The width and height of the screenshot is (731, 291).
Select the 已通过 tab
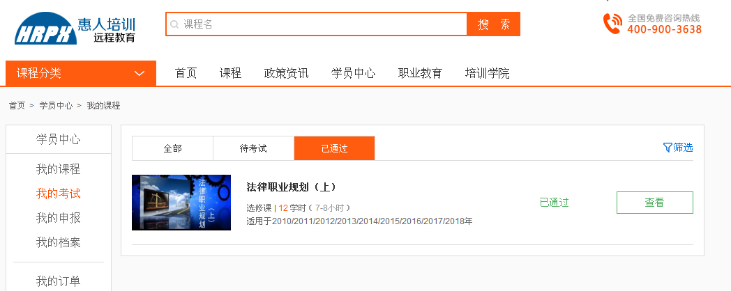point(334,148)
